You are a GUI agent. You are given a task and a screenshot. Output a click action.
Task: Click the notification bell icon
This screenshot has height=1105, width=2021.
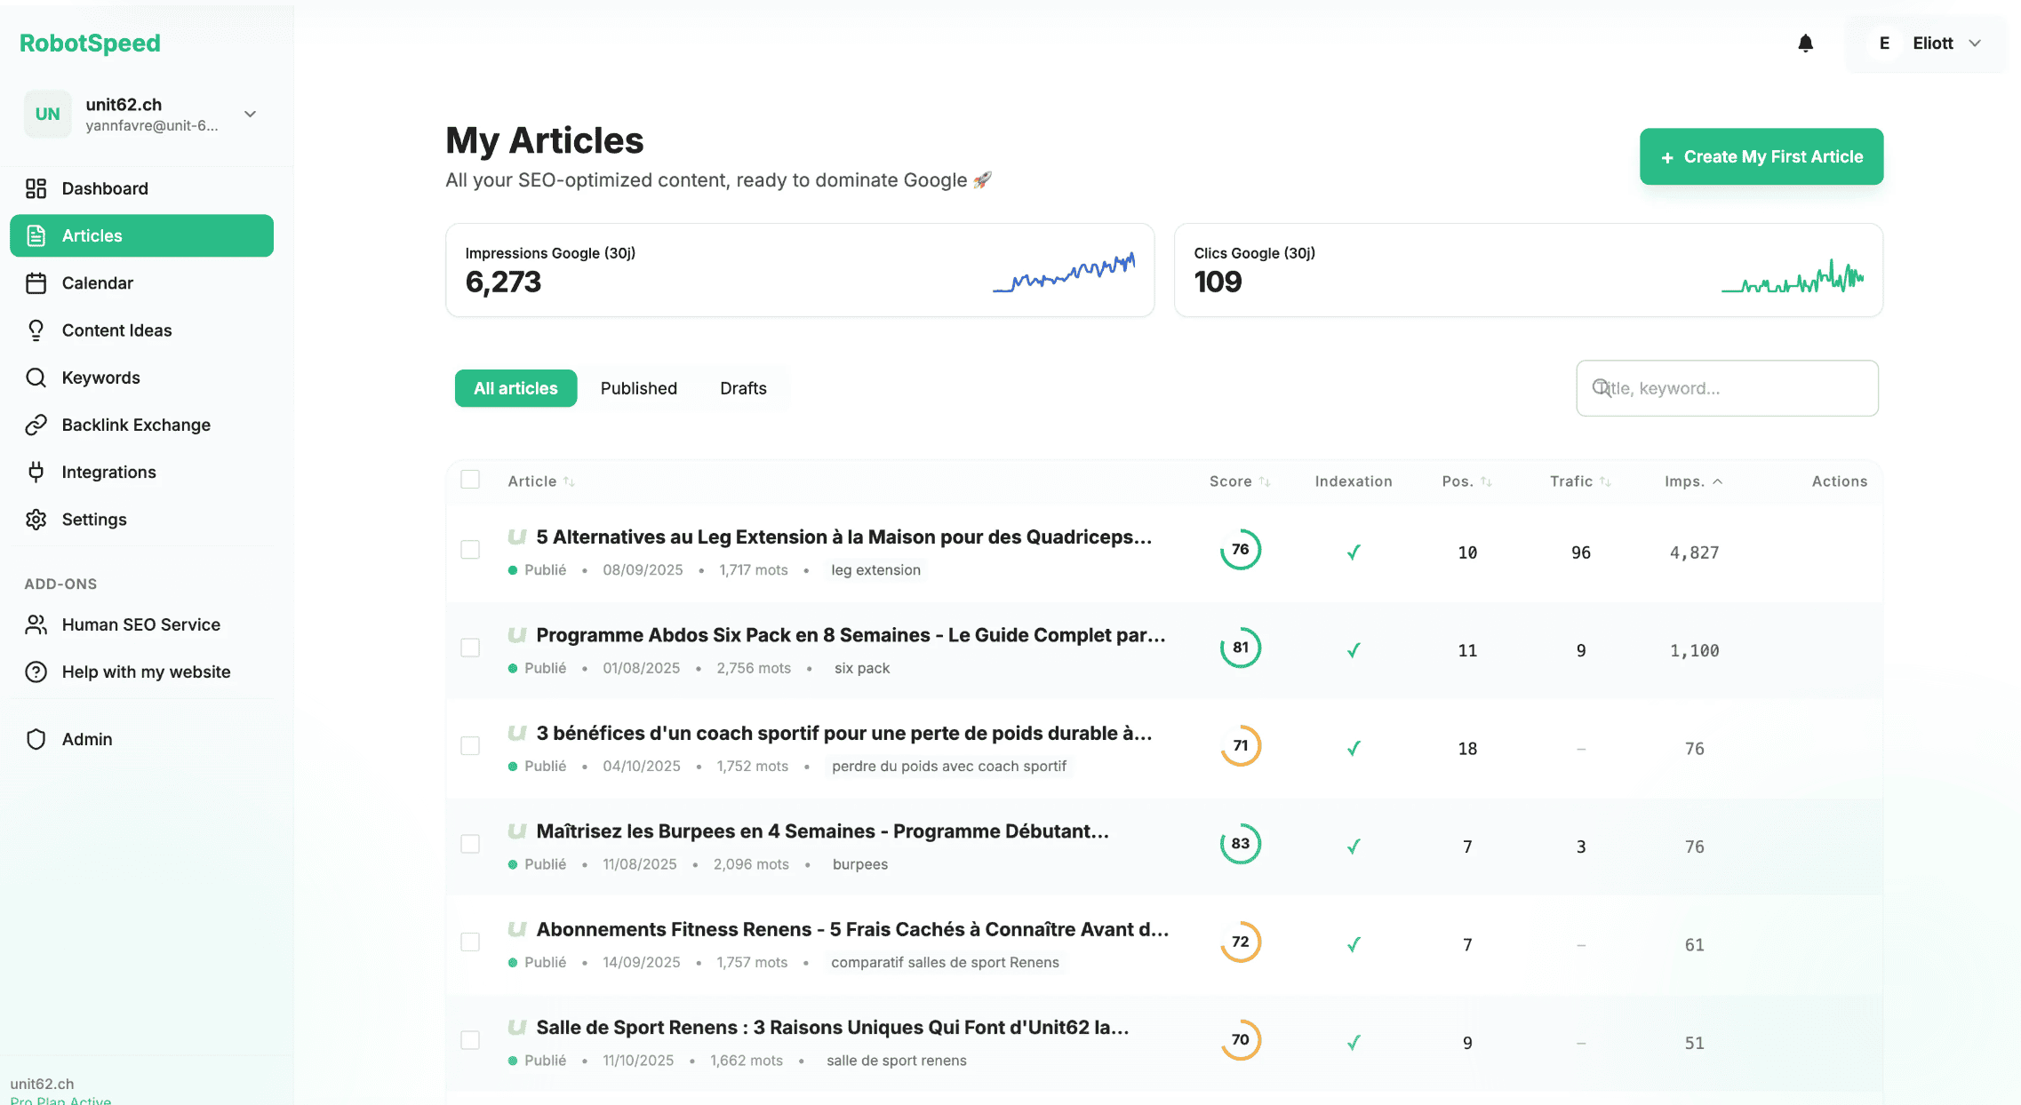1805,43
